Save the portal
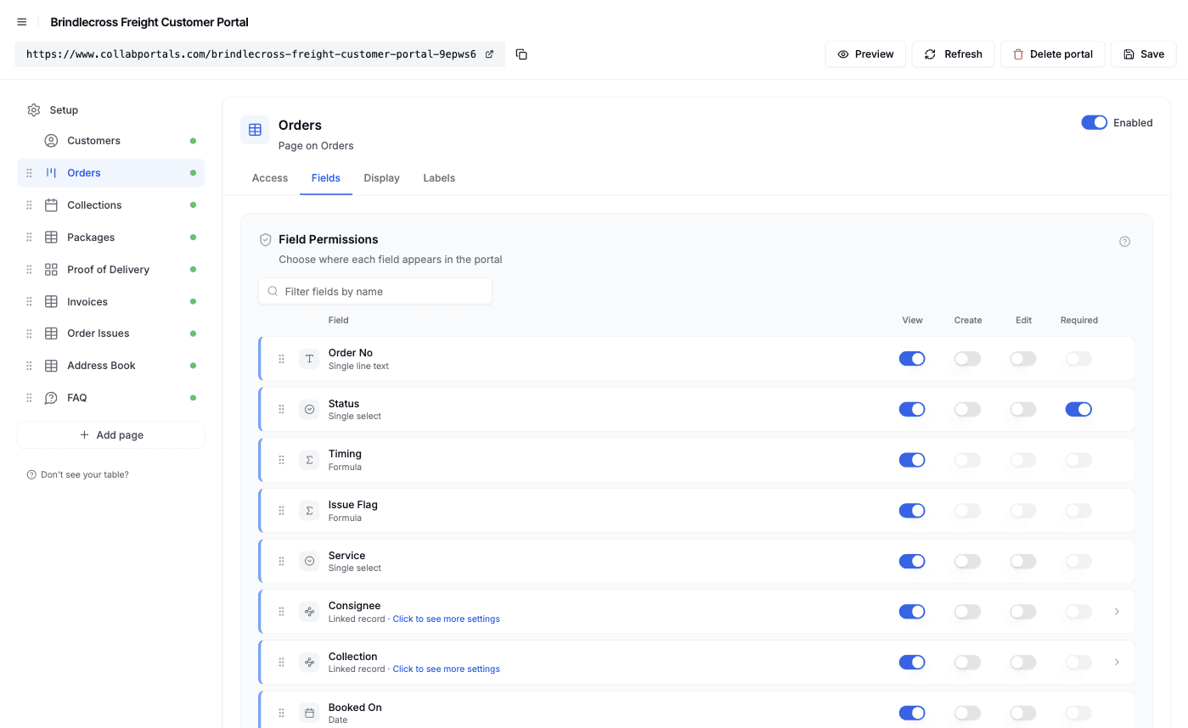 tap(1143, 54)
